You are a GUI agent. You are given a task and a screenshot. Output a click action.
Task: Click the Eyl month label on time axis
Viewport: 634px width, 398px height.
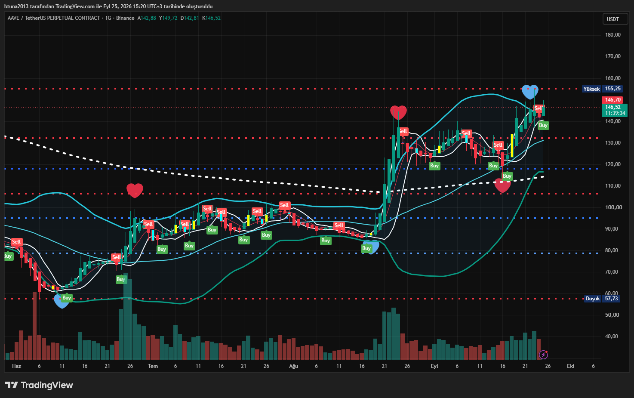click(434, 366)
